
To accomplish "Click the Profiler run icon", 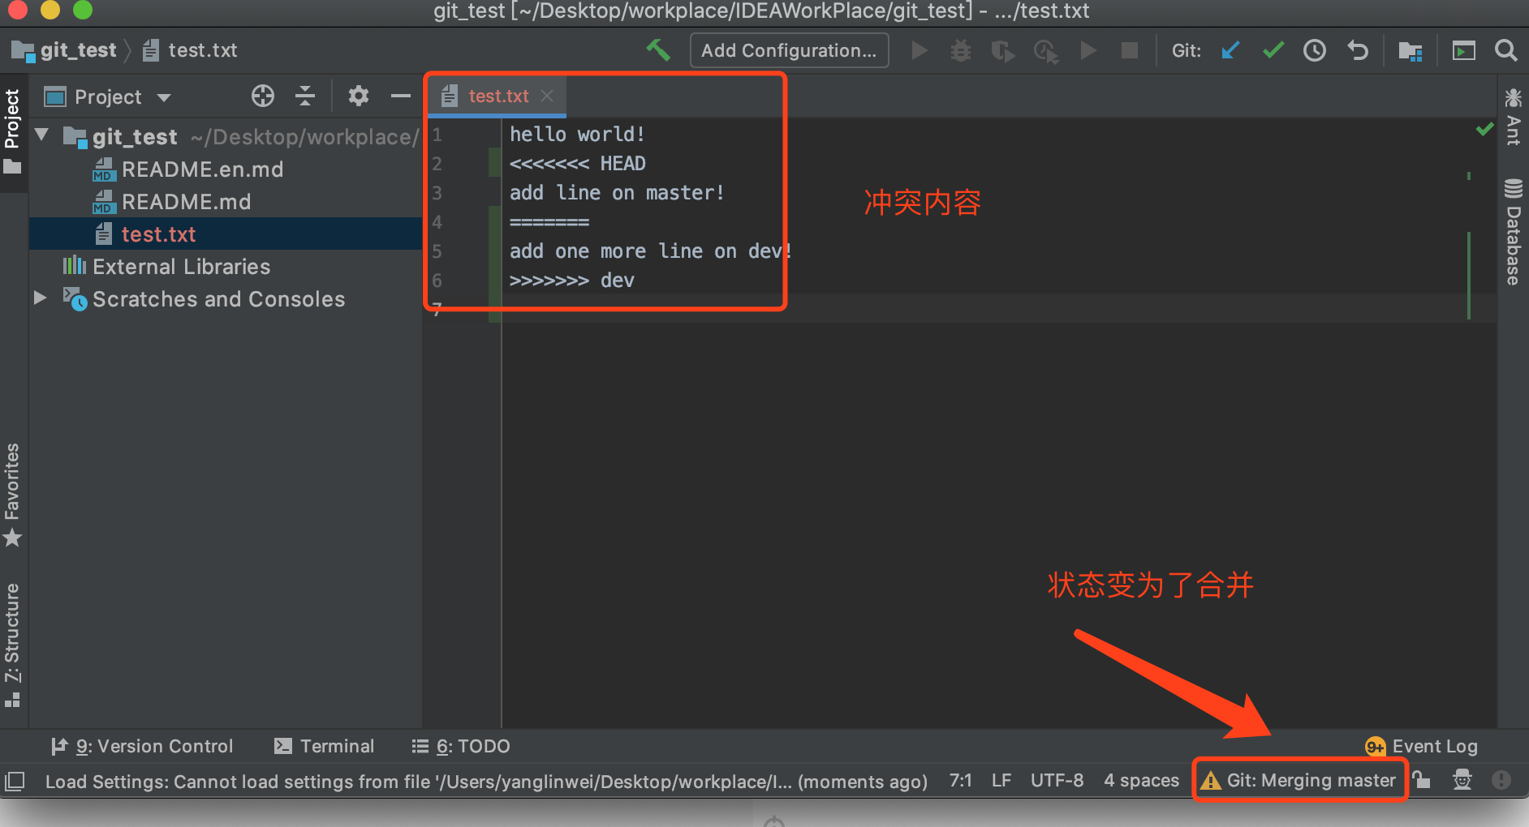I will 1045,51.
